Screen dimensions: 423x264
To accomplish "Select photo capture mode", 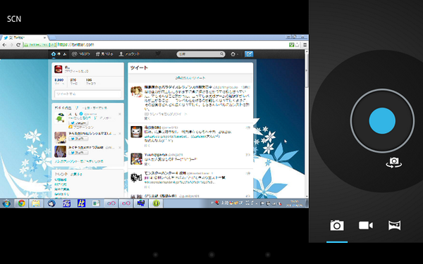I will point(337,225).
